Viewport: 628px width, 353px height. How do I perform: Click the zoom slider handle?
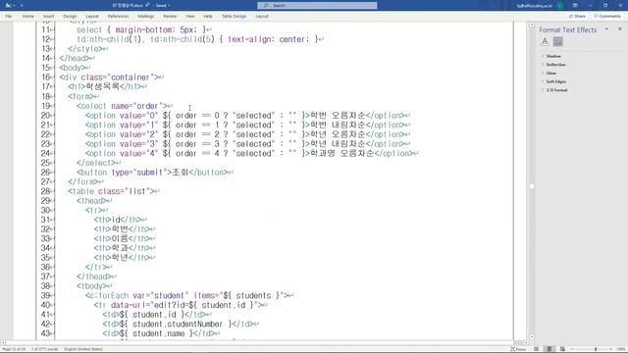pos(596,349)
